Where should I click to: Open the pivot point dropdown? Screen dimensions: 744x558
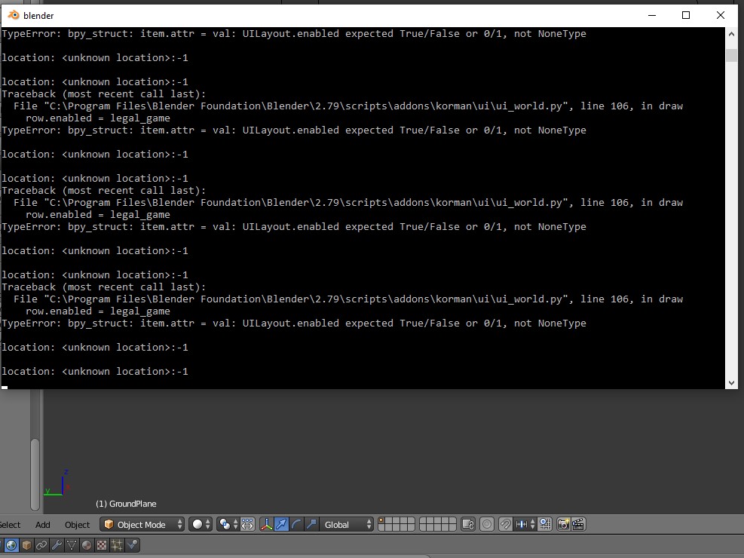228,524
